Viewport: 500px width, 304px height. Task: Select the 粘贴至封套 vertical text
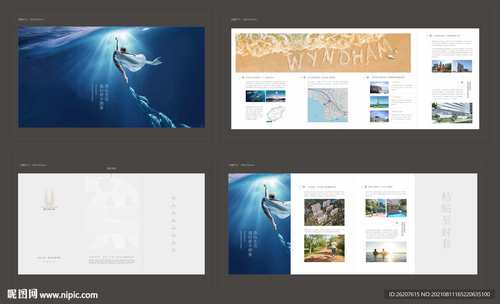click(446, 220)
